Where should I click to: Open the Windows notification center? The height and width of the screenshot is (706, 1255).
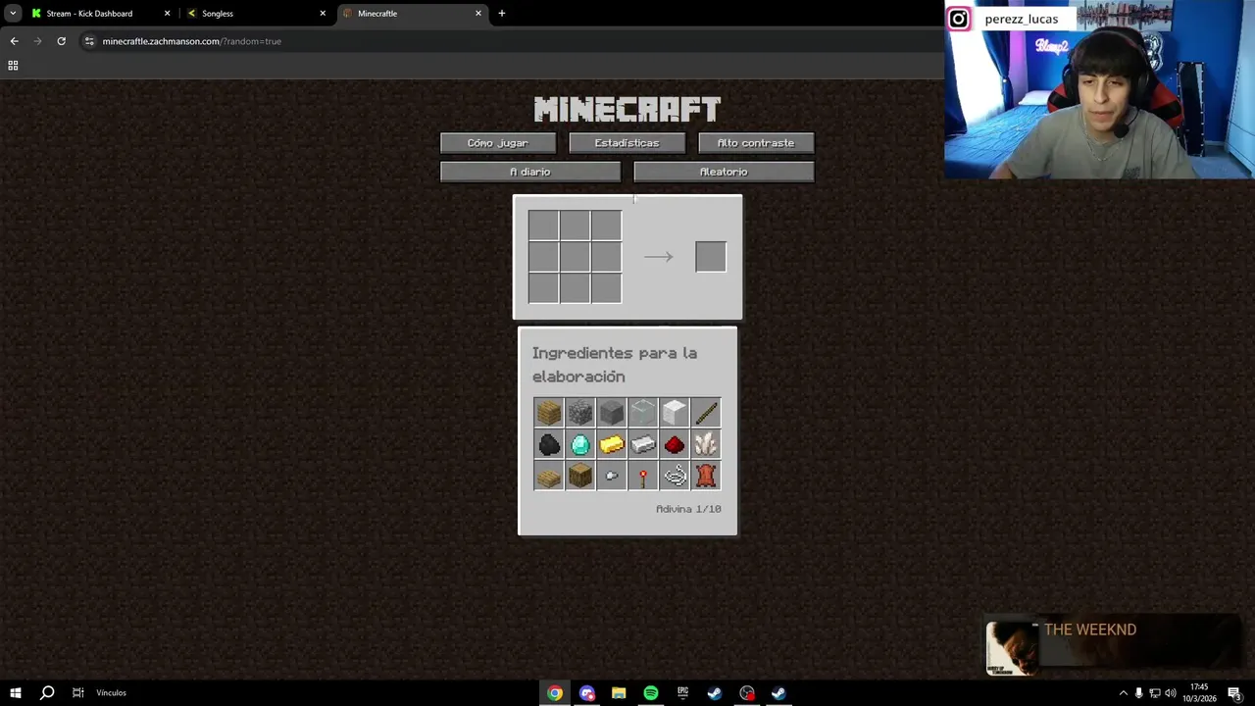[x=1234, y=692]
